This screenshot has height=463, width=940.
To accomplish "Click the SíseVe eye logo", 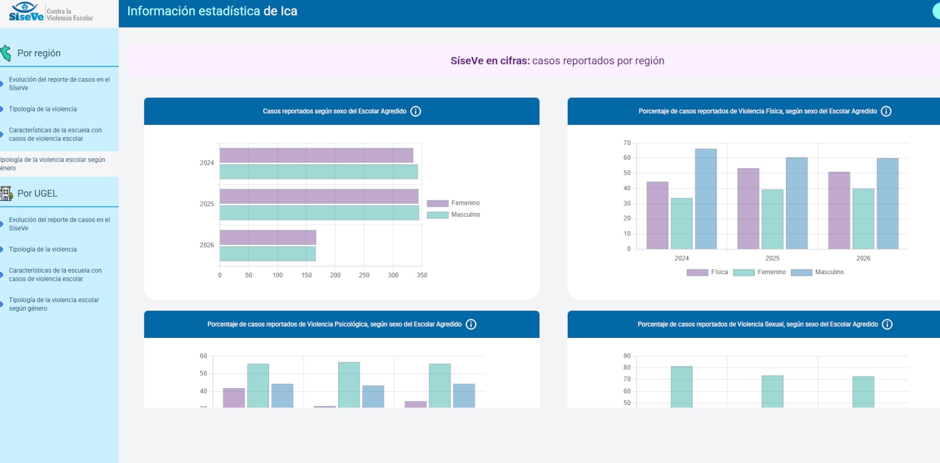I will click(x=26, y=11).
